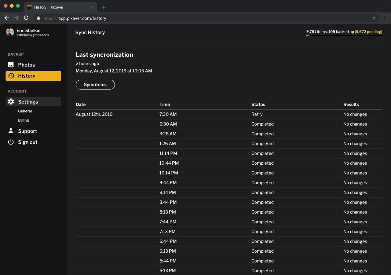Select History in the sidebar
The height and width of the screenshot is (275, 391).
pyautogui.click(x=33, y=76)
